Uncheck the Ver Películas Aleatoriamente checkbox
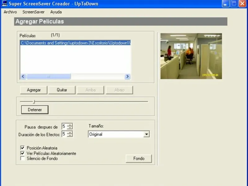Image resolution: width=248 pixels, height=186 pixels. click(x=22, y=153)
